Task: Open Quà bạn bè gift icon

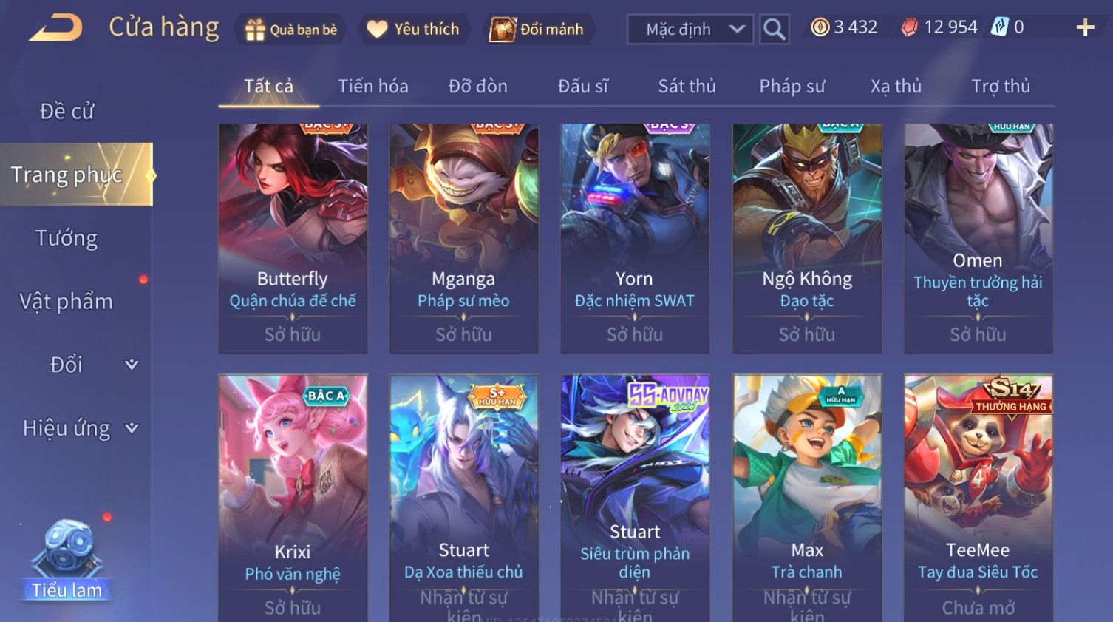Action: [292, 30]
